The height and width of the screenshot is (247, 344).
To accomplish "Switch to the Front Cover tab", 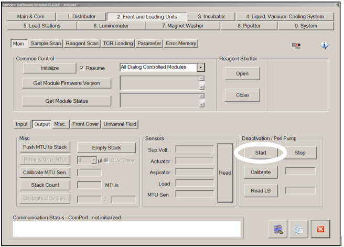I will pos(85,124).
